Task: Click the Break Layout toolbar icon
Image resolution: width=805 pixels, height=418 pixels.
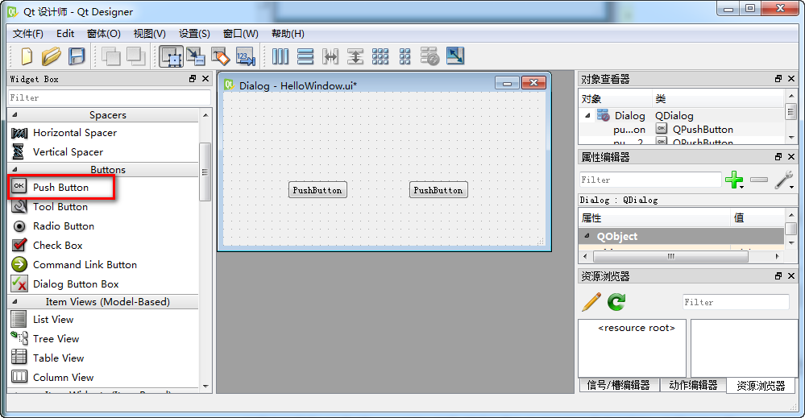Action: [429, 56]
